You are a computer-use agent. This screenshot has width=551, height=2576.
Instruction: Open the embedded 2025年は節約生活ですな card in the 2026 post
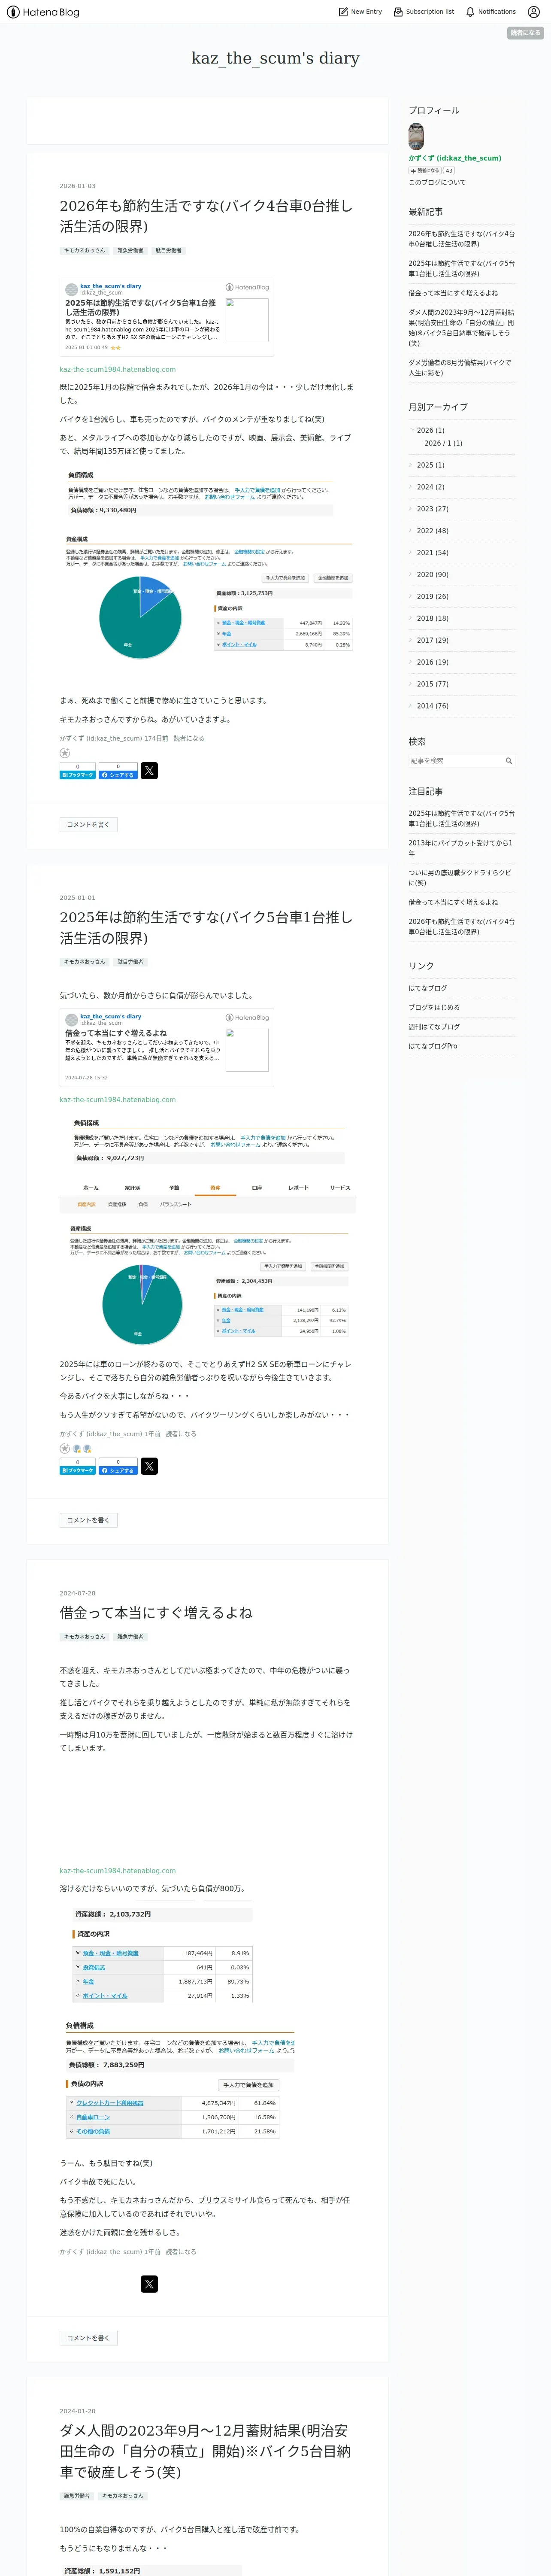click(x=166, y=317)
